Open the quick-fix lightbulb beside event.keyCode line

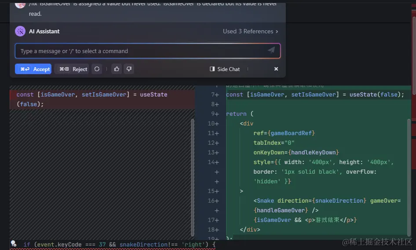click(14, 244)
